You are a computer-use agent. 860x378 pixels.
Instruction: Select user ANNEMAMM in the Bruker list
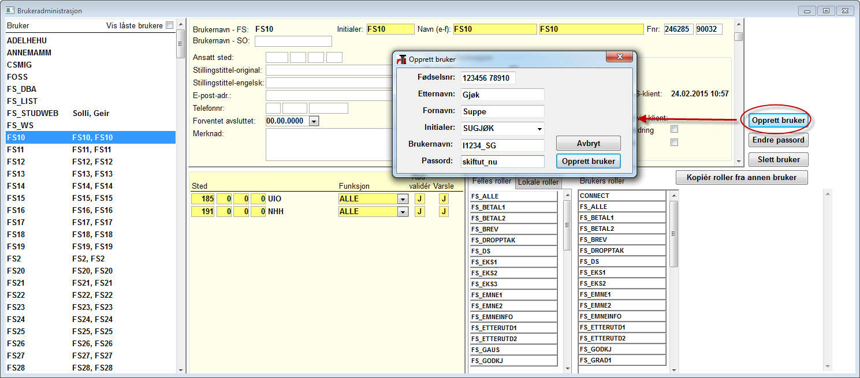pos(91,53)
